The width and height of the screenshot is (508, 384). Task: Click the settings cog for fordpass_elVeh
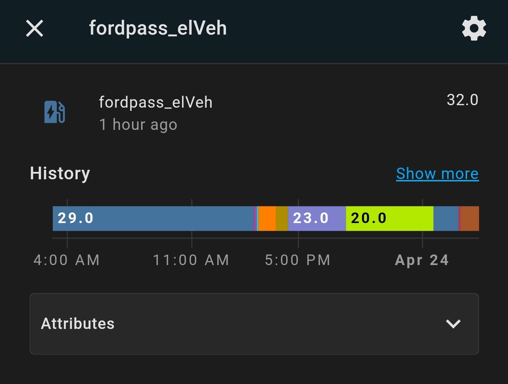pyautogui.click(x=474, y=28)
